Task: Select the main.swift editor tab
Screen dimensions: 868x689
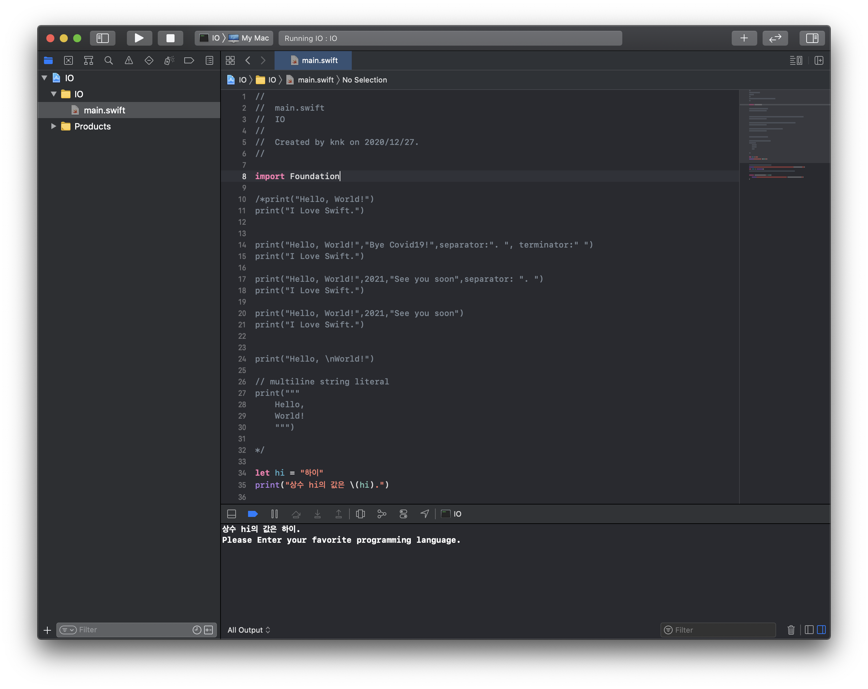Action: click(x=313, y=60)
